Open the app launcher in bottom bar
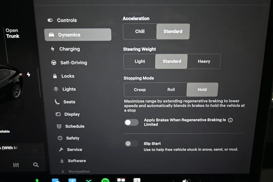 tap(121, 180)
